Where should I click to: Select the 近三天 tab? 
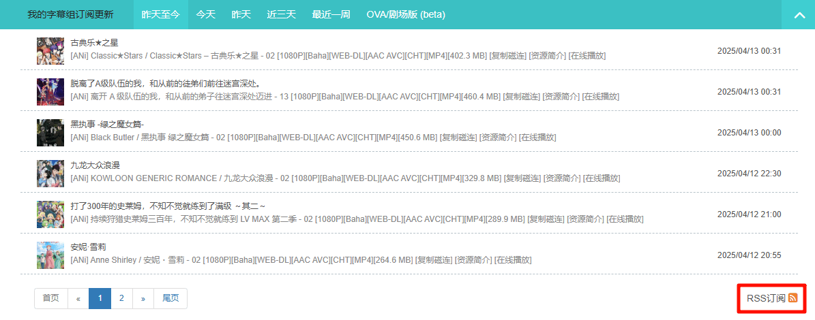(x=282, y=14)
